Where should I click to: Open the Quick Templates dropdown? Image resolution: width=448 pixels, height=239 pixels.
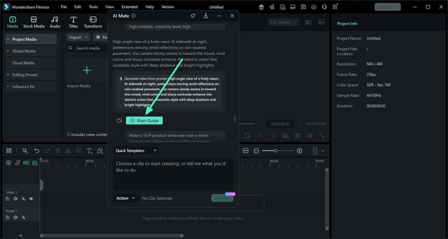pyautogui.click(x=136, y=151)
